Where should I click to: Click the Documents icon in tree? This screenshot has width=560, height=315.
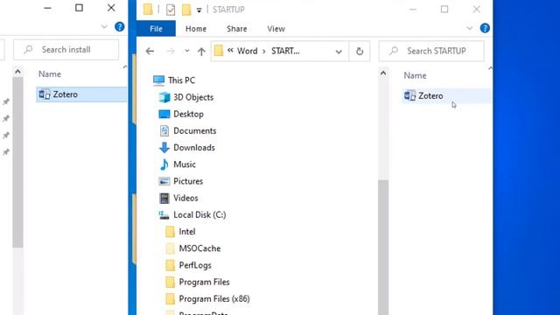coord(164,130)
